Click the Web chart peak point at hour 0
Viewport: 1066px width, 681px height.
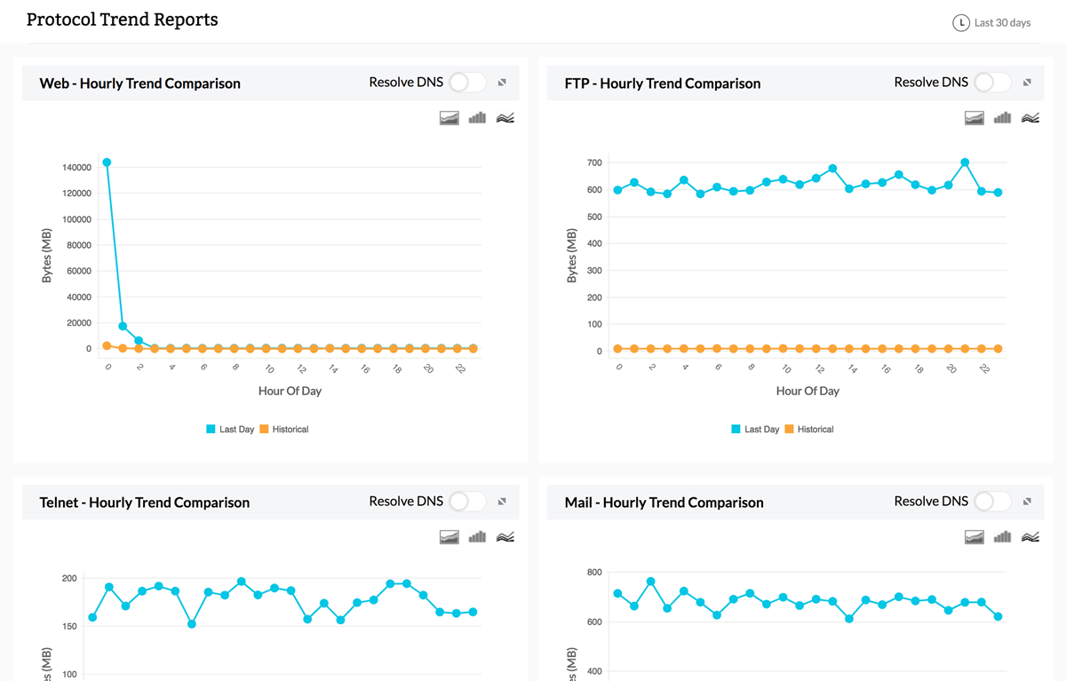pyautogui.click(x=107, y=162)
